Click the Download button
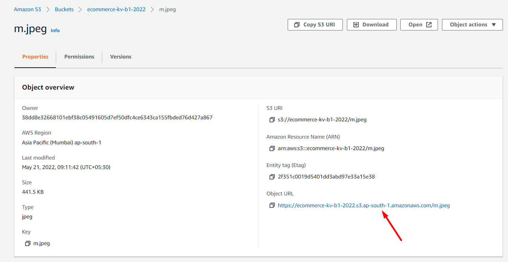The image size is (508, 262). [x=372, y=24]
